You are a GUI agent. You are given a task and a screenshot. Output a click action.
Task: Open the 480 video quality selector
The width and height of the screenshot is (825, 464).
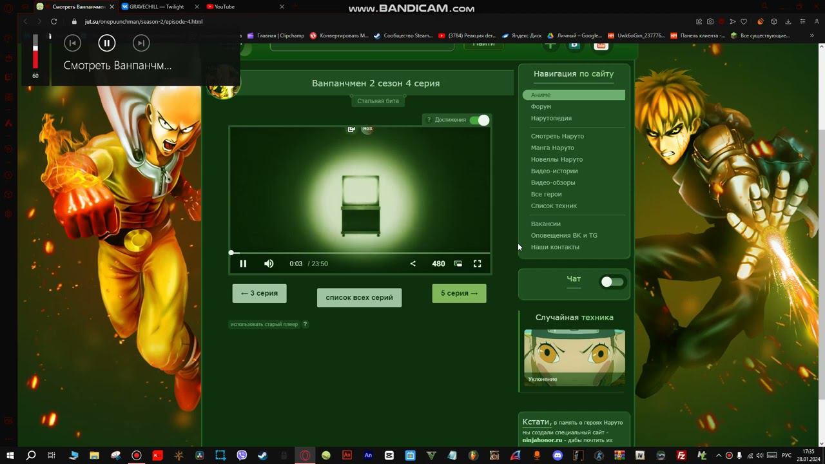click(438, 264)
